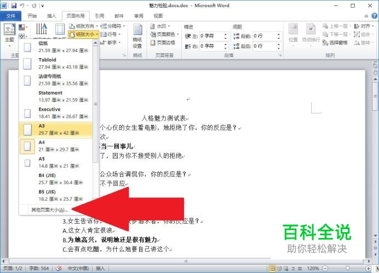Click the left indent (左) input field
Image resolution: width=379 pixels, height=273 pixels.
pos(211,36)
